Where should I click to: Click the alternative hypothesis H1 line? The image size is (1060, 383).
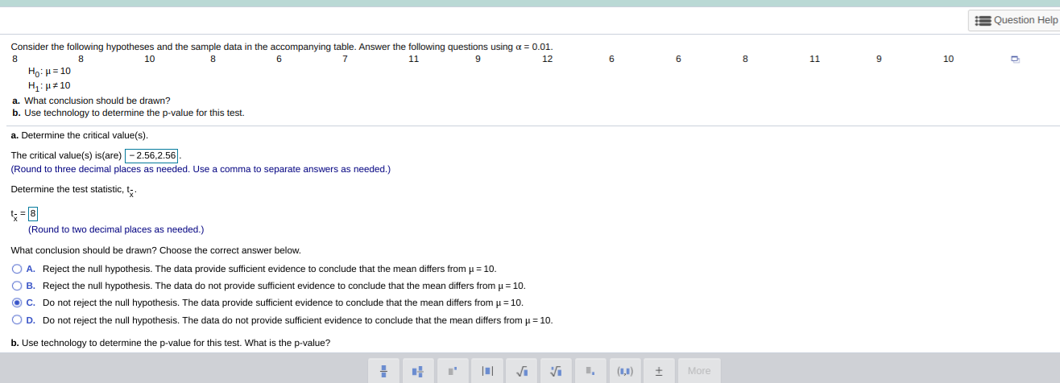point(49,85)
